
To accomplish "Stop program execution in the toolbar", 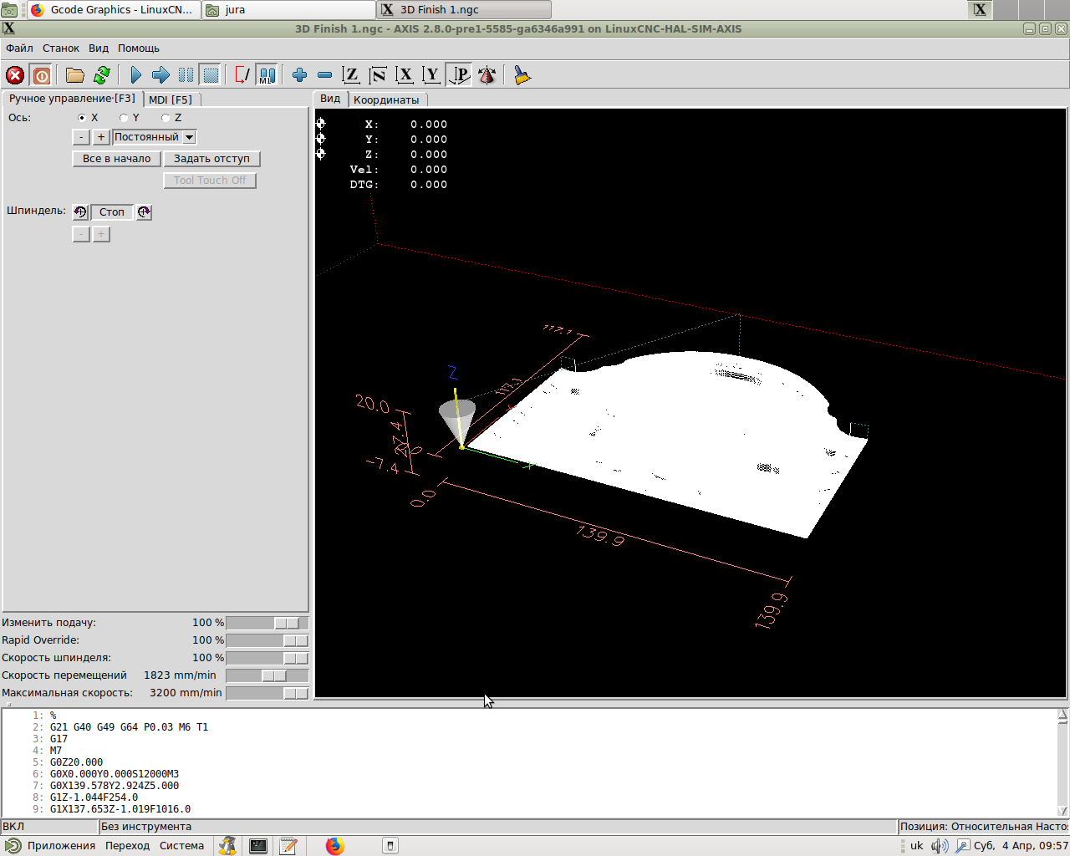I will click(211, 75).
